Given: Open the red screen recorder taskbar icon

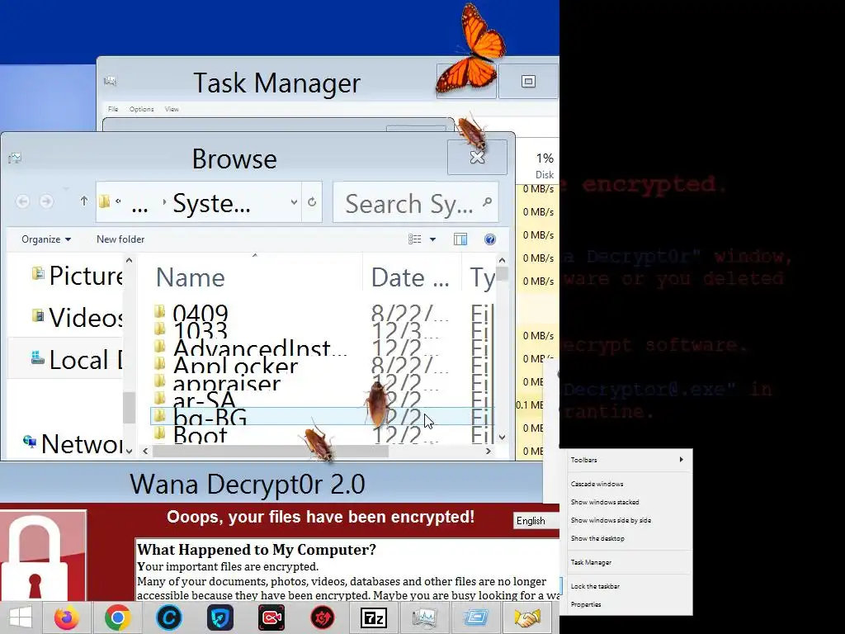Looking at the screenshot, I should pos(271,617).
